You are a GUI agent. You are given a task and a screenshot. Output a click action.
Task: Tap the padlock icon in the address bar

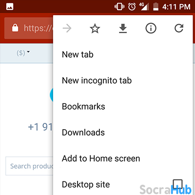pos(15,28)
